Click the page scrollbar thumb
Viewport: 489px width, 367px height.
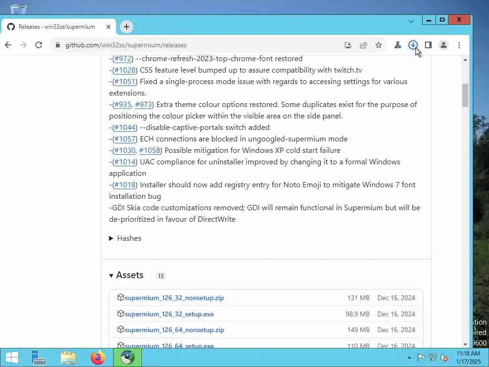[x=465, y=95]
